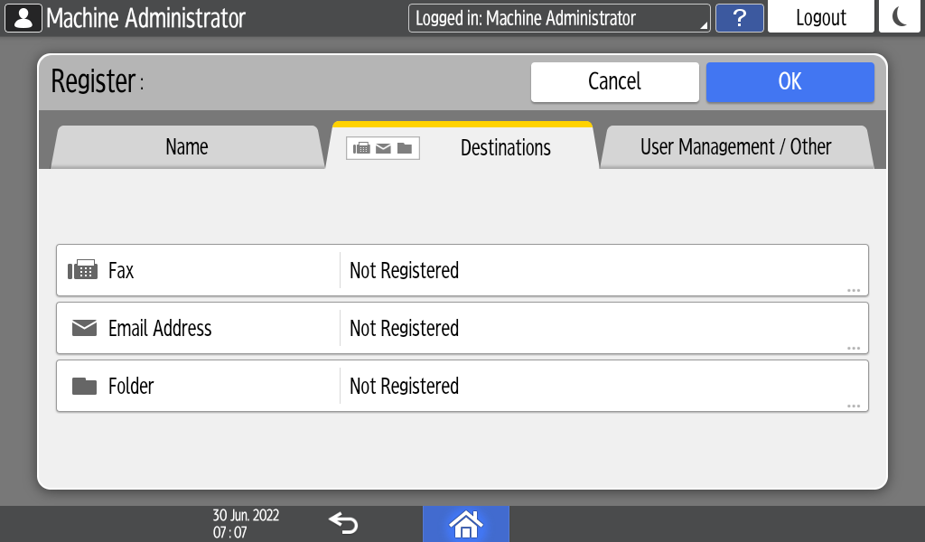Click the envelope icon beside Email Address
The height and width of the screenshot is (542, 925).
point(84,328)
